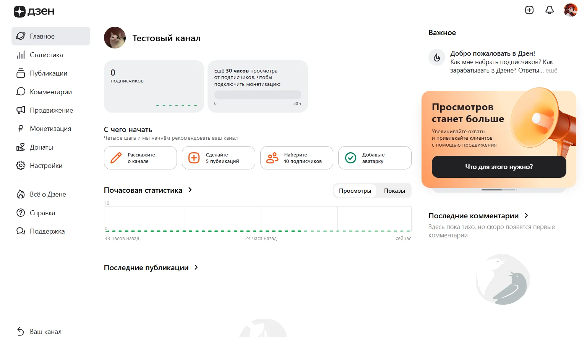The image size is (587, 337).
Task: Click the Последние комментарии heading text
Action: click(x=473, y=216)
